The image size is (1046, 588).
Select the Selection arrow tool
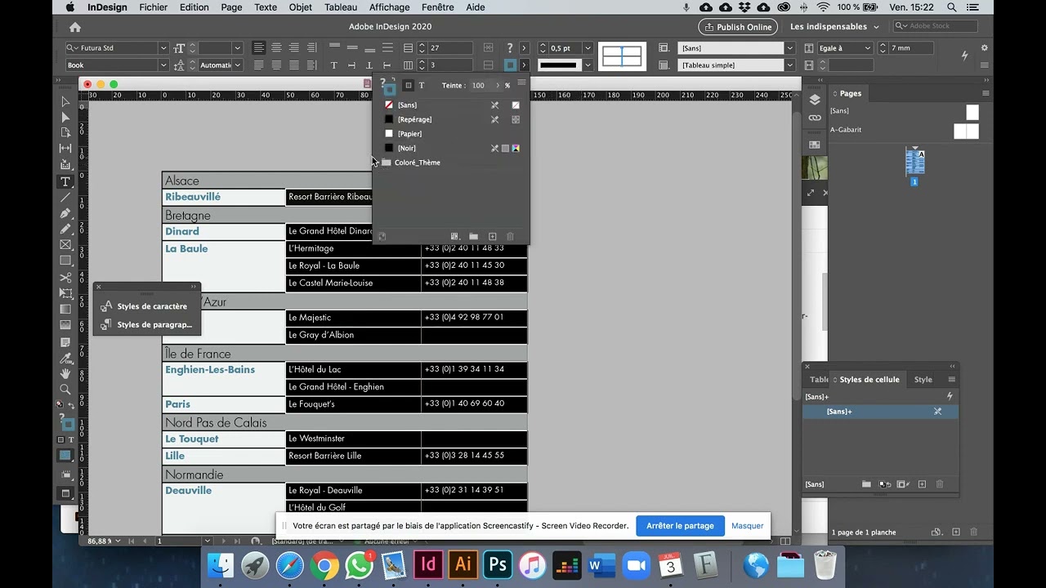tap(65, 102)
